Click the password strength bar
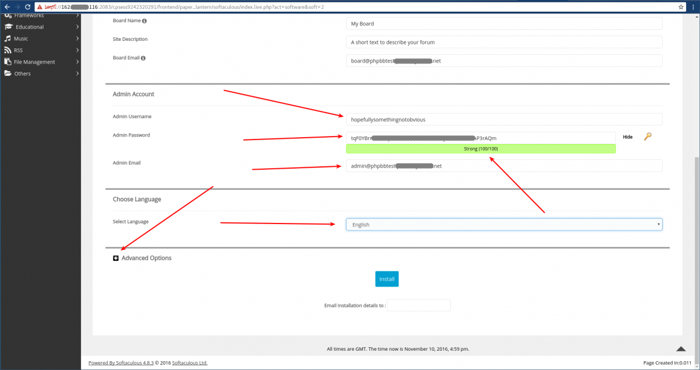The width and height of the screenshot is (700, 370). (481, 149)
